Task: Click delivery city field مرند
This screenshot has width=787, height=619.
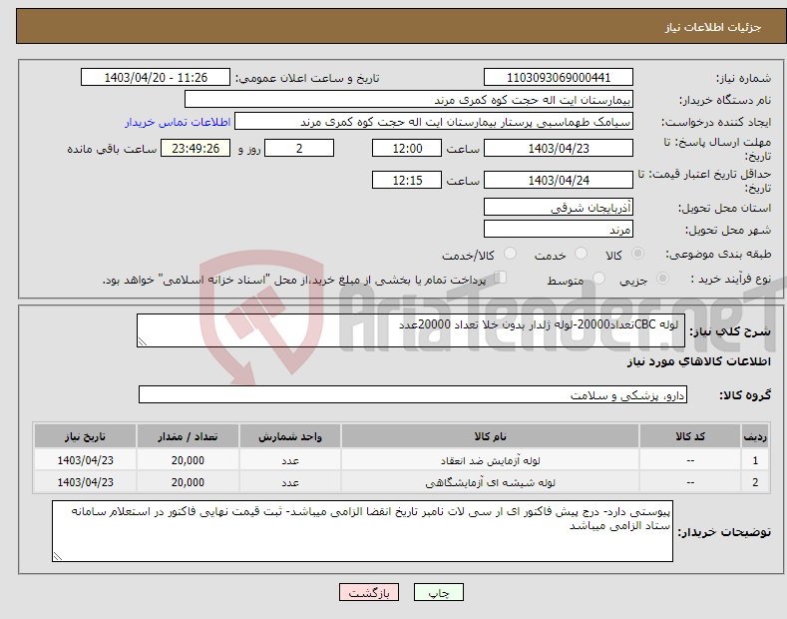Action: (x=559, y=229)
